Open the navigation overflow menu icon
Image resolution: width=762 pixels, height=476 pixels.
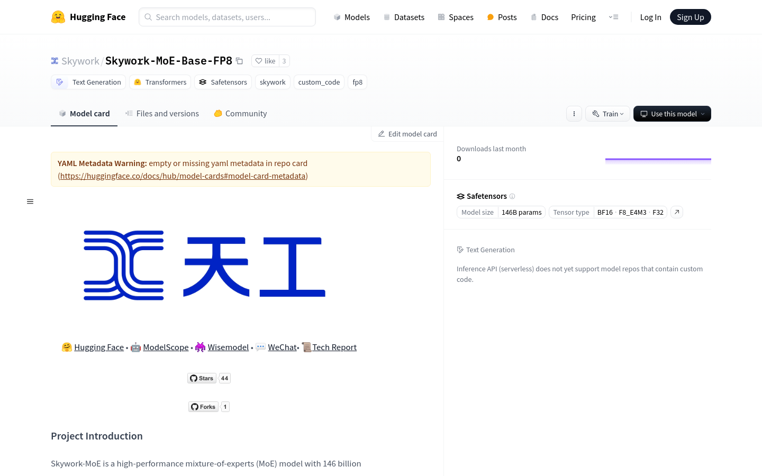pyautogui.click(x=614, y=17)
